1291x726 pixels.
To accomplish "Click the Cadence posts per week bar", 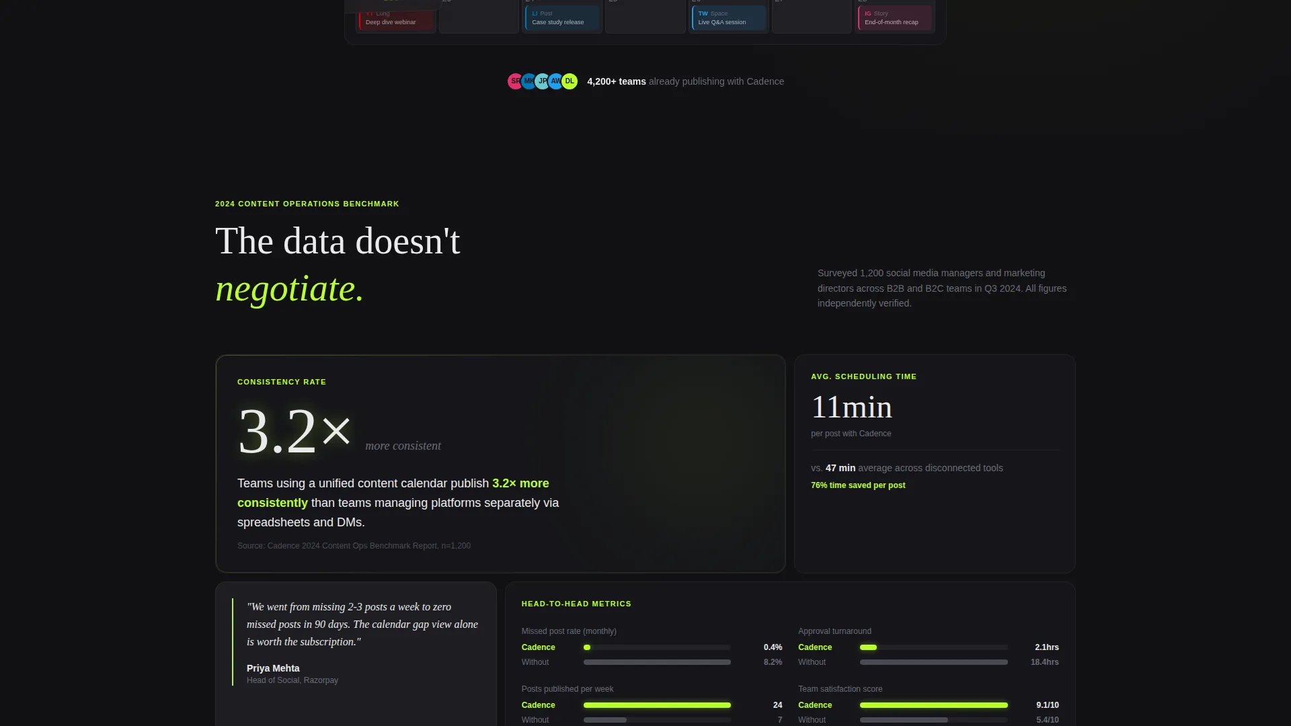I will tap(657, 705).
